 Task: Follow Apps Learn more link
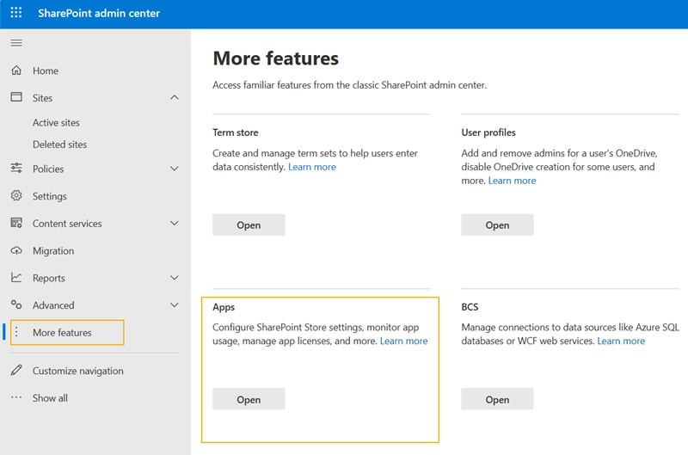tap(403, 341)
